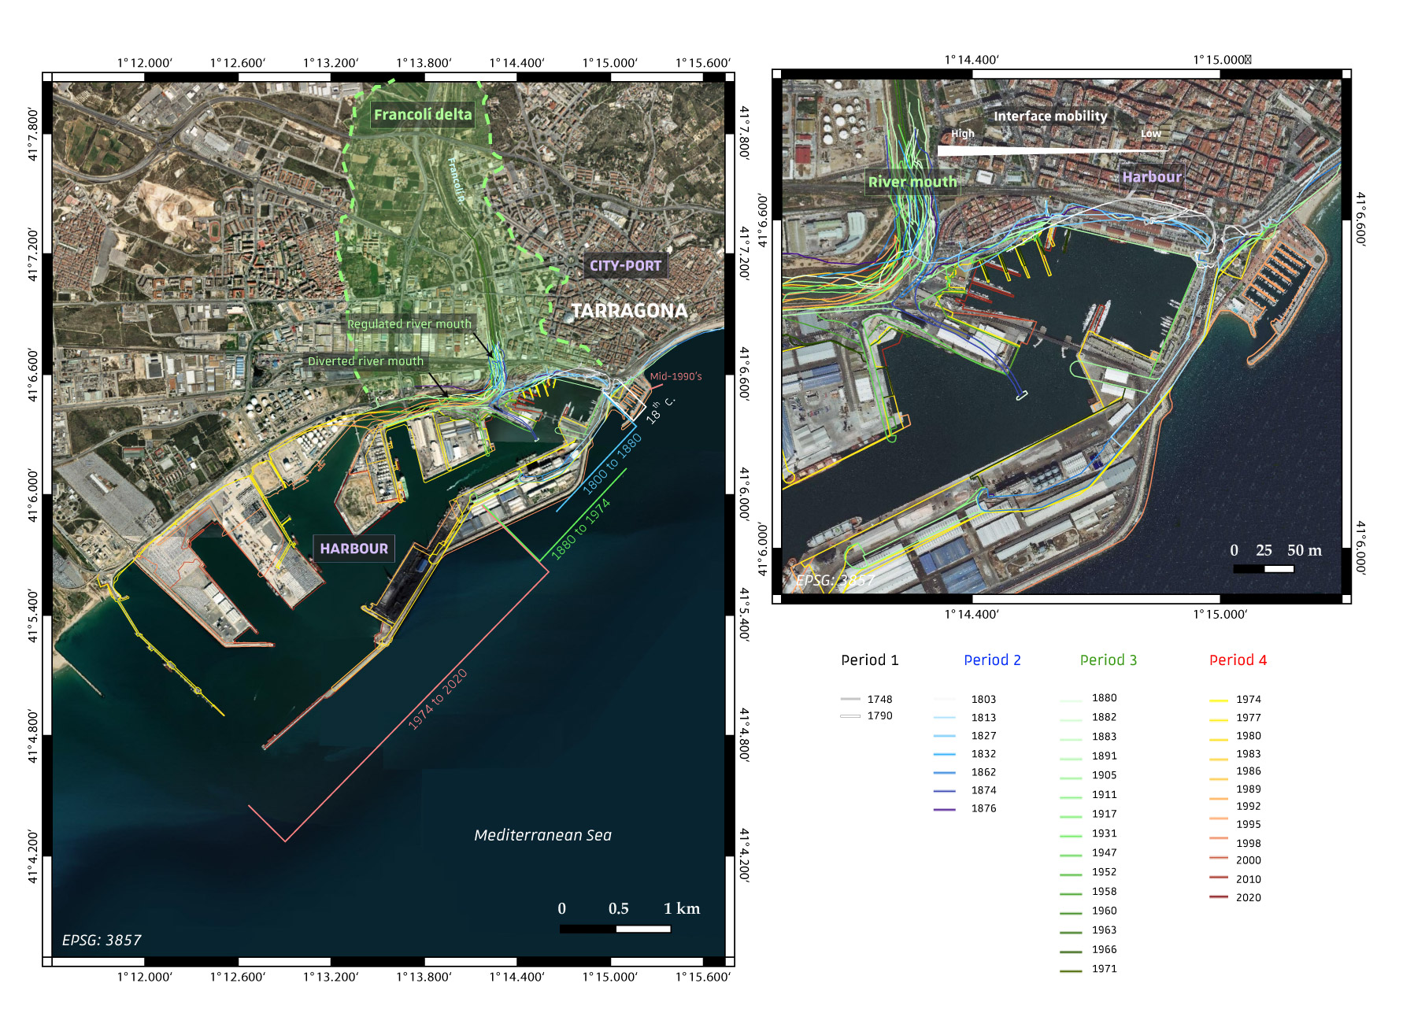This screenshot has height=1009, width=1414.
Task: Click 'River mouth' label in inset map
Action: click(912, 182)
